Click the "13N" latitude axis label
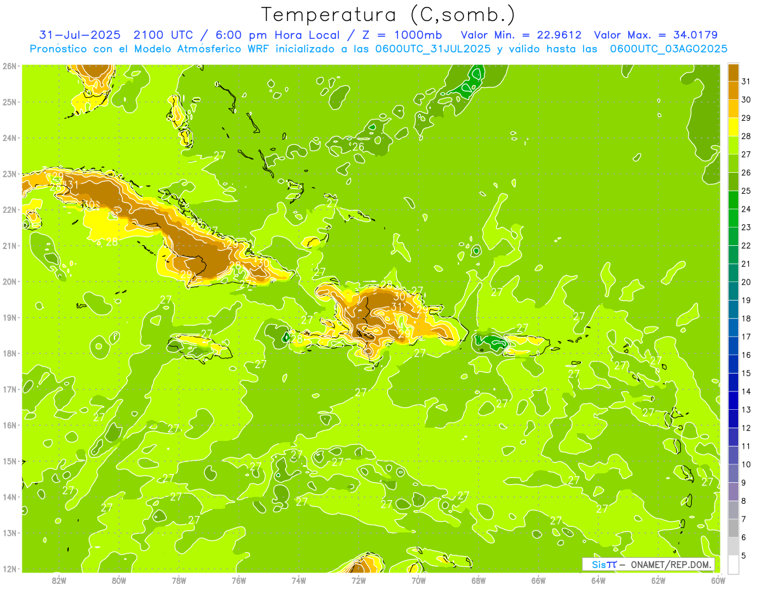 [9, 533]
